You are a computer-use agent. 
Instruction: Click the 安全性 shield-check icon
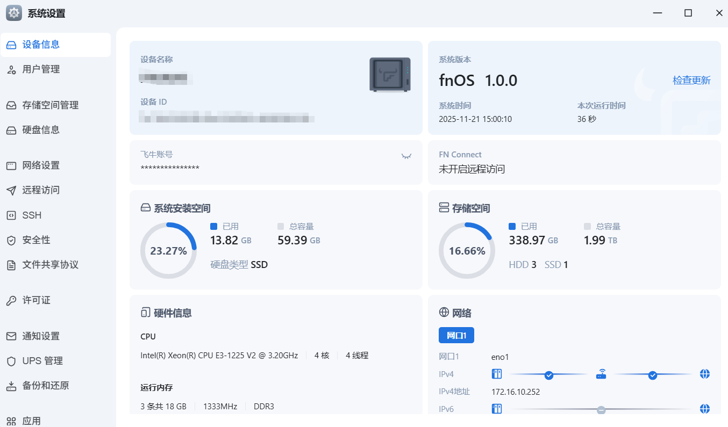click(11, 240)
